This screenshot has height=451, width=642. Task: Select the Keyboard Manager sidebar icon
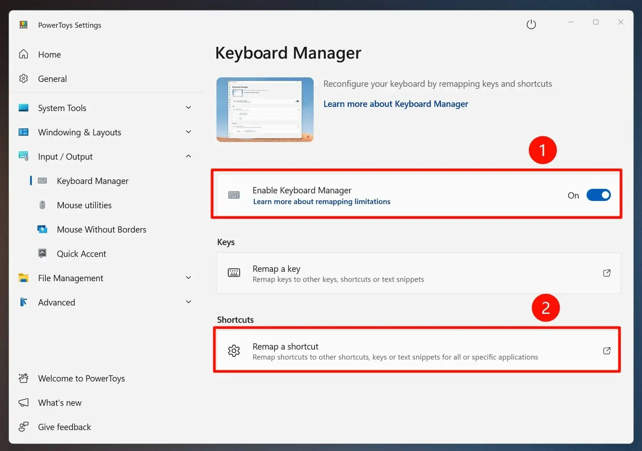tap(42, 181)
